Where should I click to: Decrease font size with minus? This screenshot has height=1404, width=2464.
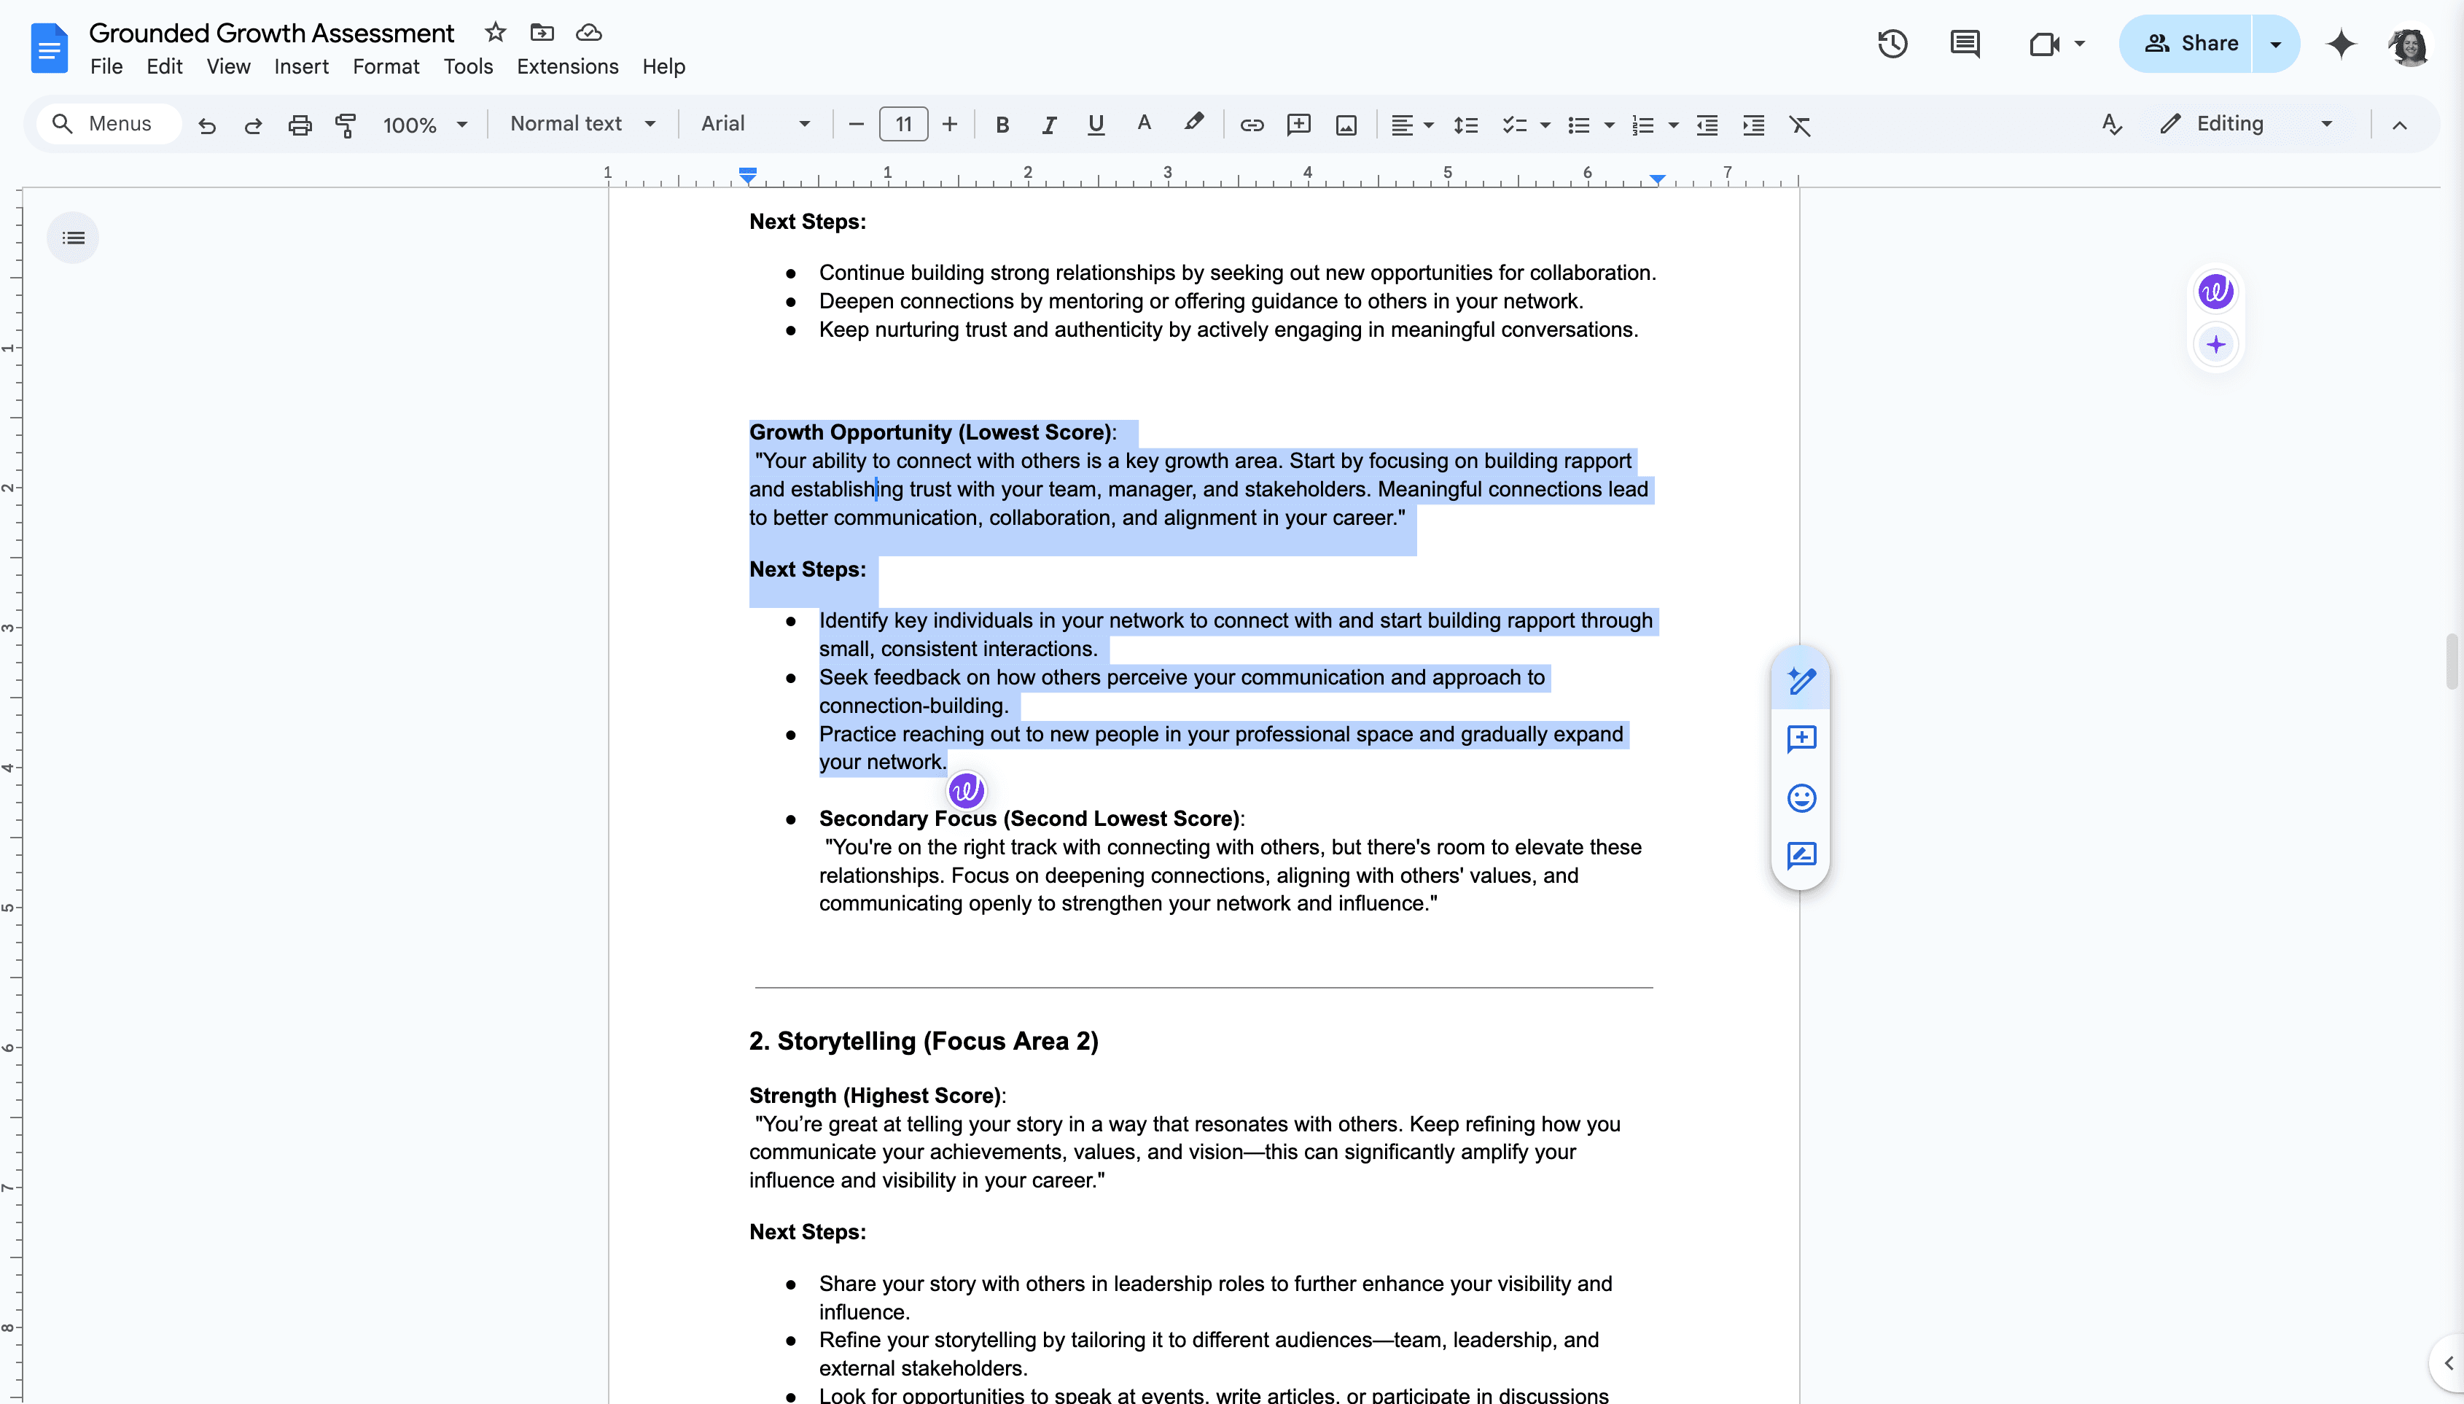point(855,125)
